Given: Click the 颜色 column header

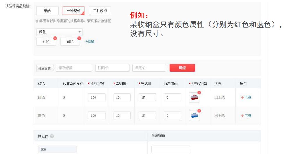Looking at the screenshot, I should [41, 83].
